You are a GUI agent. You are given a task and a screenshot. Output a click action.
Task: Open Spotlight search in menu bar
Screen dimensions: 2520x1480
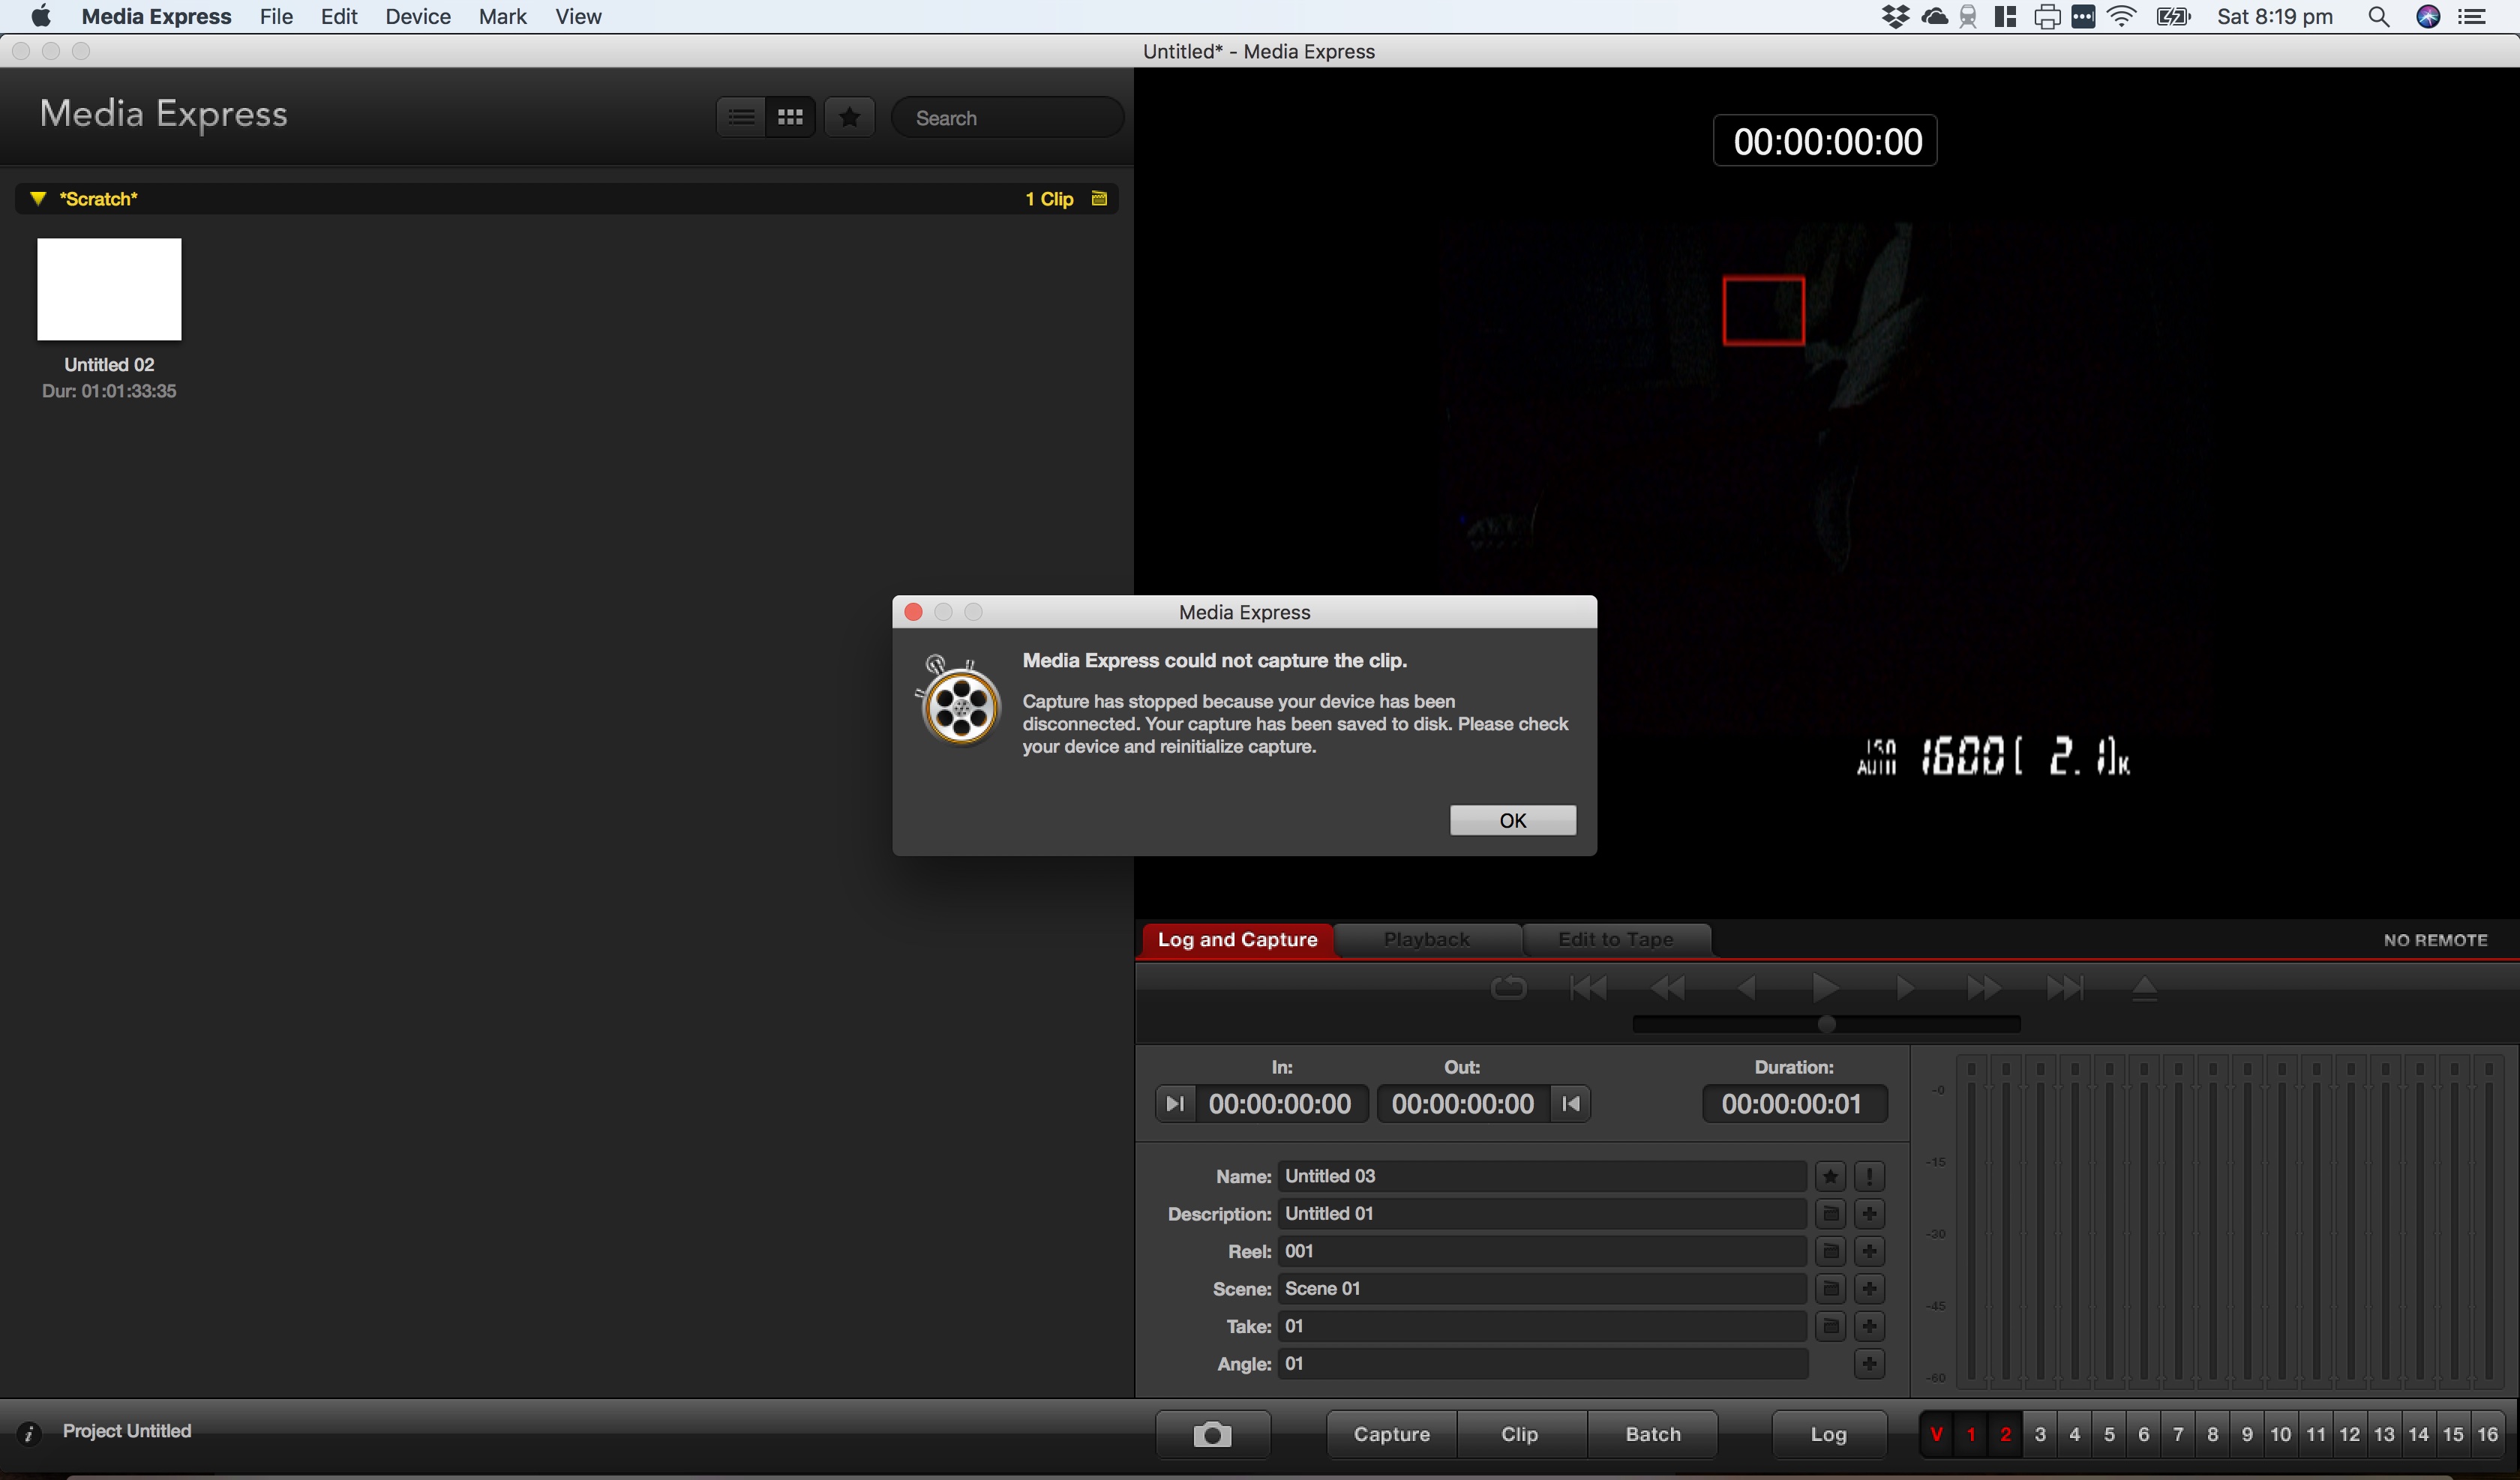tap(2379, 17)
